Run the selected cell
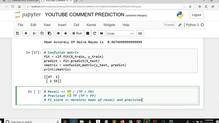 [77, 33]
